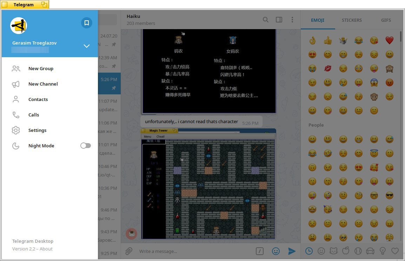The width and height of the screenshot is (405, 261).
Task: Insert the kiss lips emoji
Action: tap(328, 68)
